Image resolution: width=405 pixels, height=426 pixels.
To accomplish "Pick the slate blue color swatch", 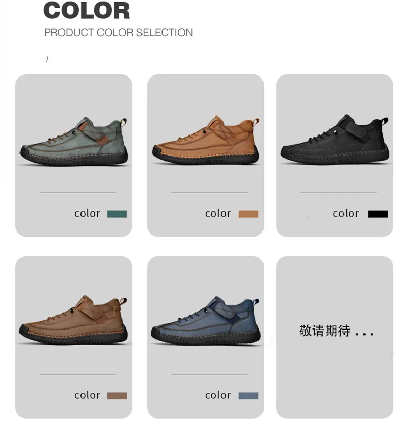I will 248,396.
